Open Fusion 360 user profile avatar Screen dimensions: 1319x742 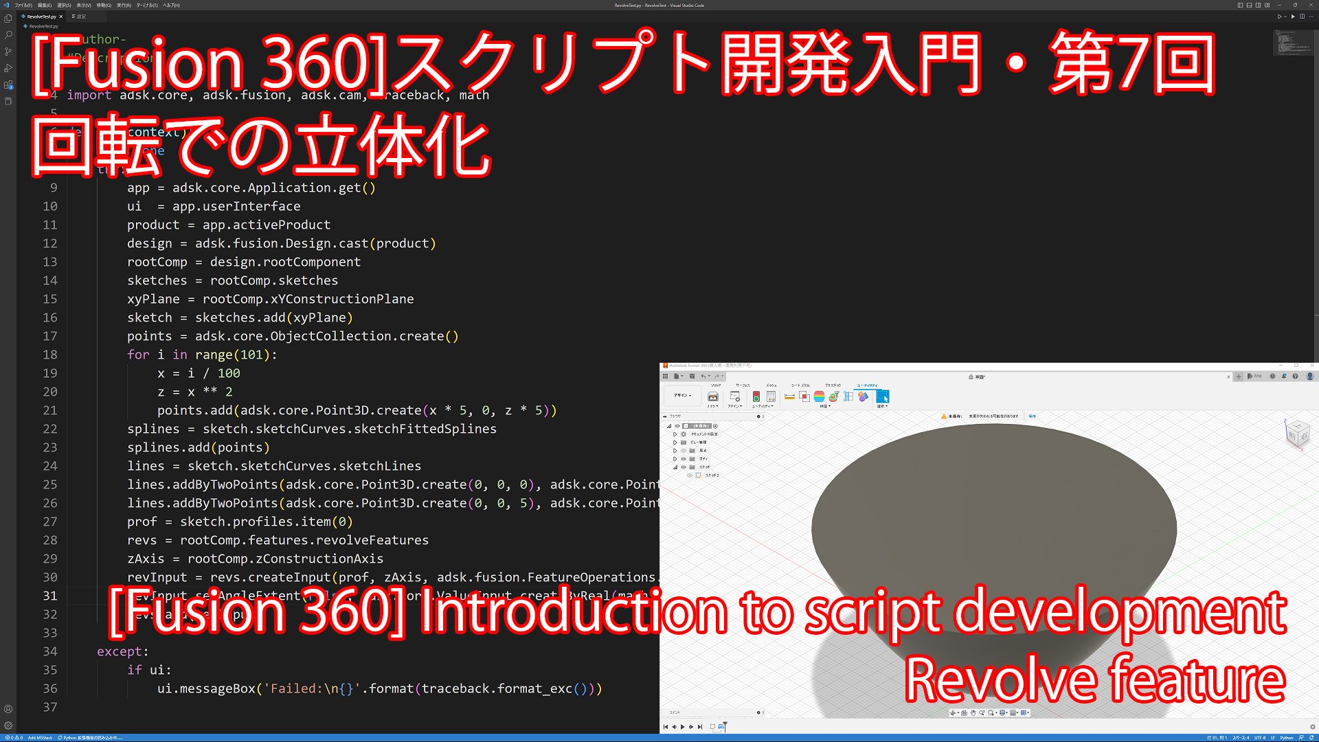point(1310,376)
